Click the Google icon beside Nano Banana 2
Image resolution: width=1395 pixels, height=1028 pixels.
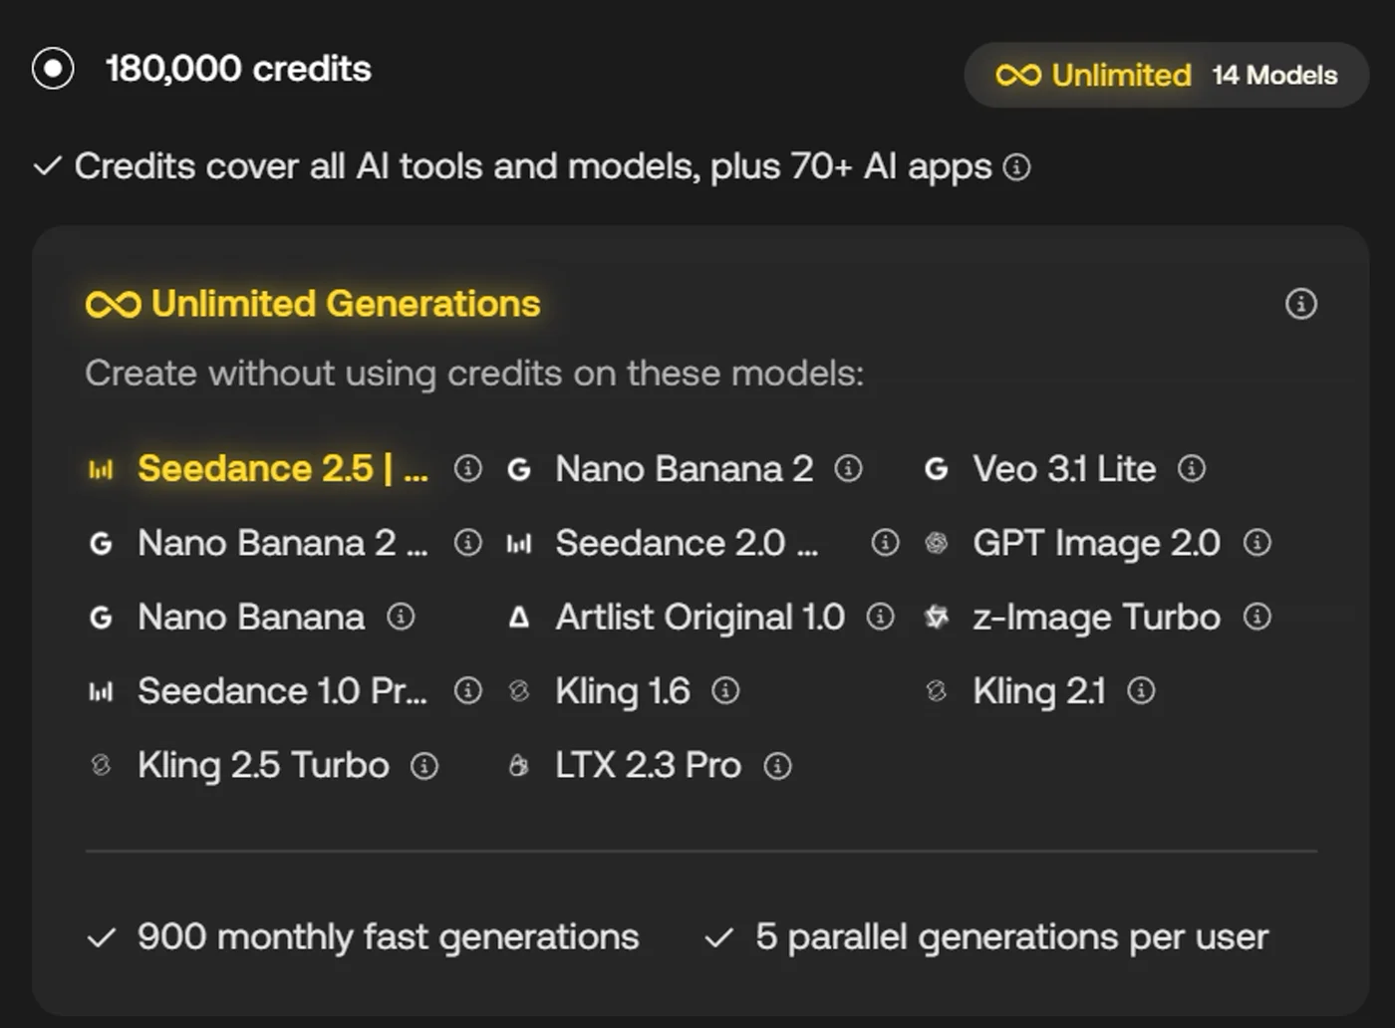[519, 469]
